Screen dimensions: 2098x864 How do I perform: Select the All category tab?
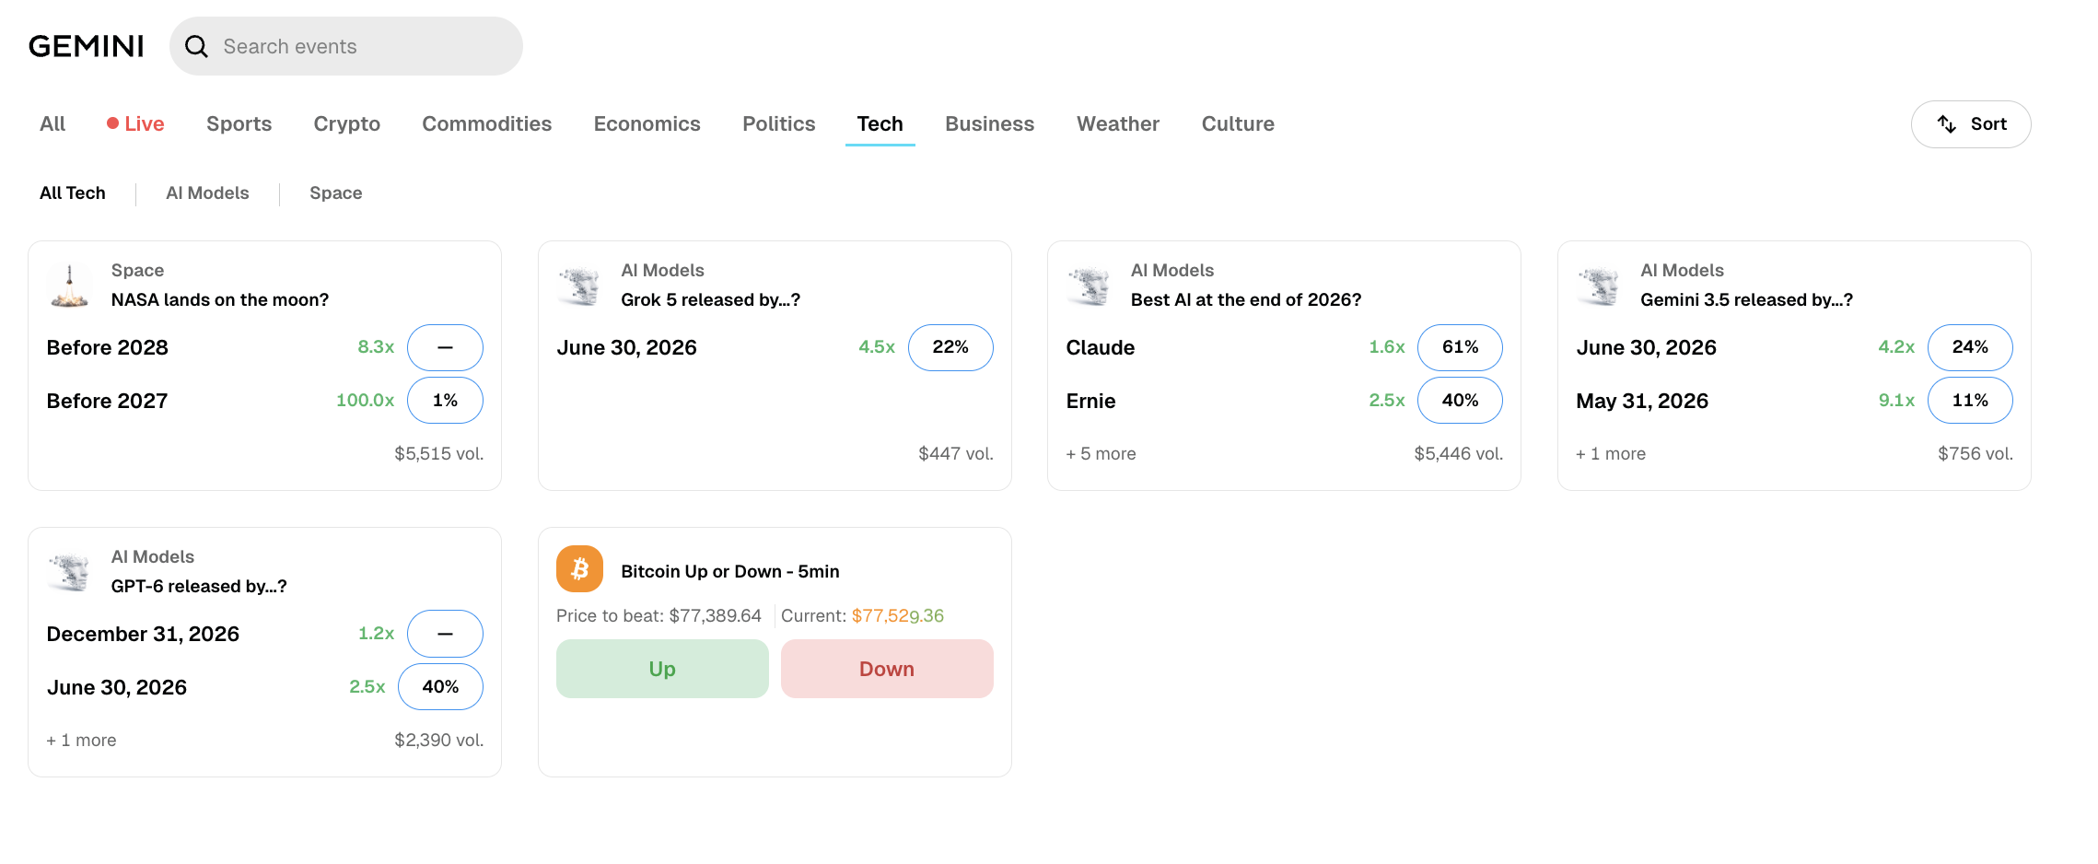point(52,123)
